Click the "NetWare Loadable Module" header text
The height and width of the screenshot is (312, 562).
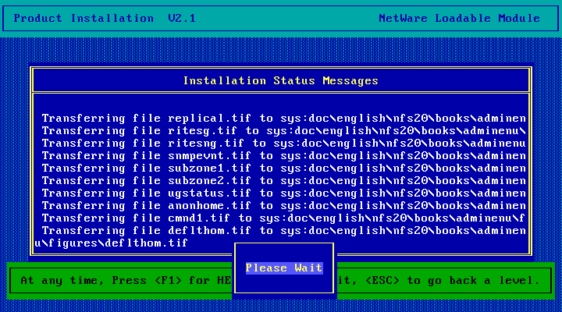(459, 18)
